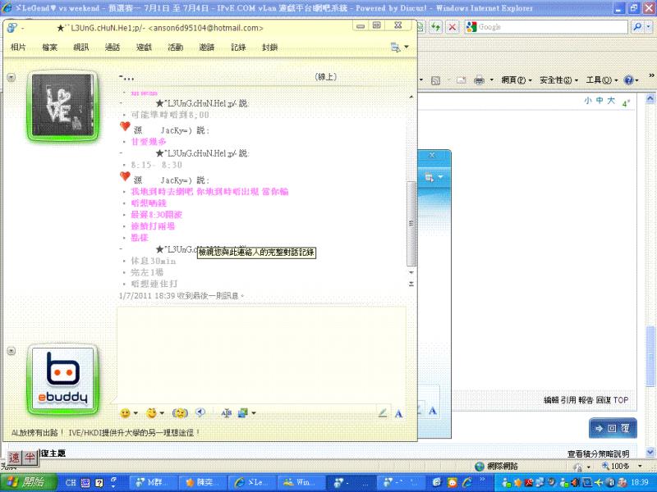Click the stop loading X button in IE
This screenshot has width=657, height=492.
point(452,27)
